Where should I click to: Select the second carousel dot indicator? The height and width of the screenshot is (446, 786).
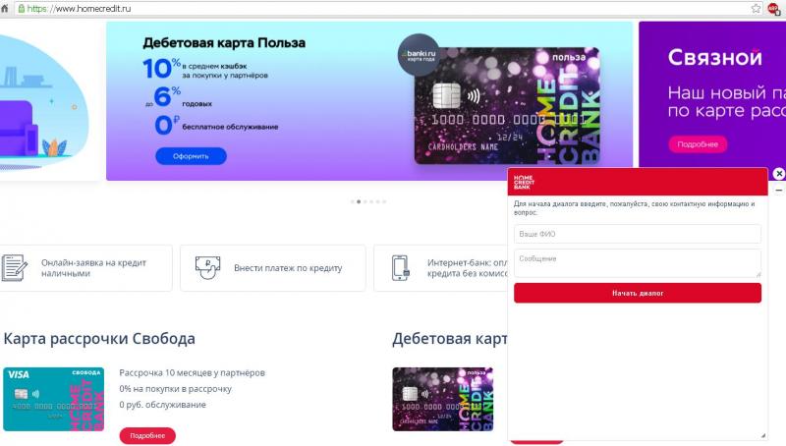coord(359,201)
